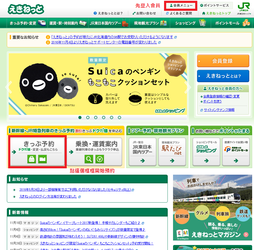Click the 新幹線 orange circle on banner
254x250 pixels.
pos(182,216)
